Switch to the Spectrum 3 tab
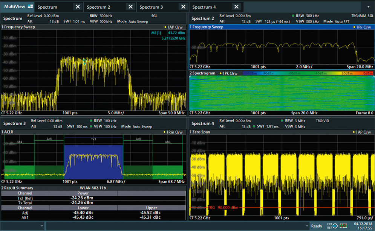The image size is (375, 231). pos(151,7)
